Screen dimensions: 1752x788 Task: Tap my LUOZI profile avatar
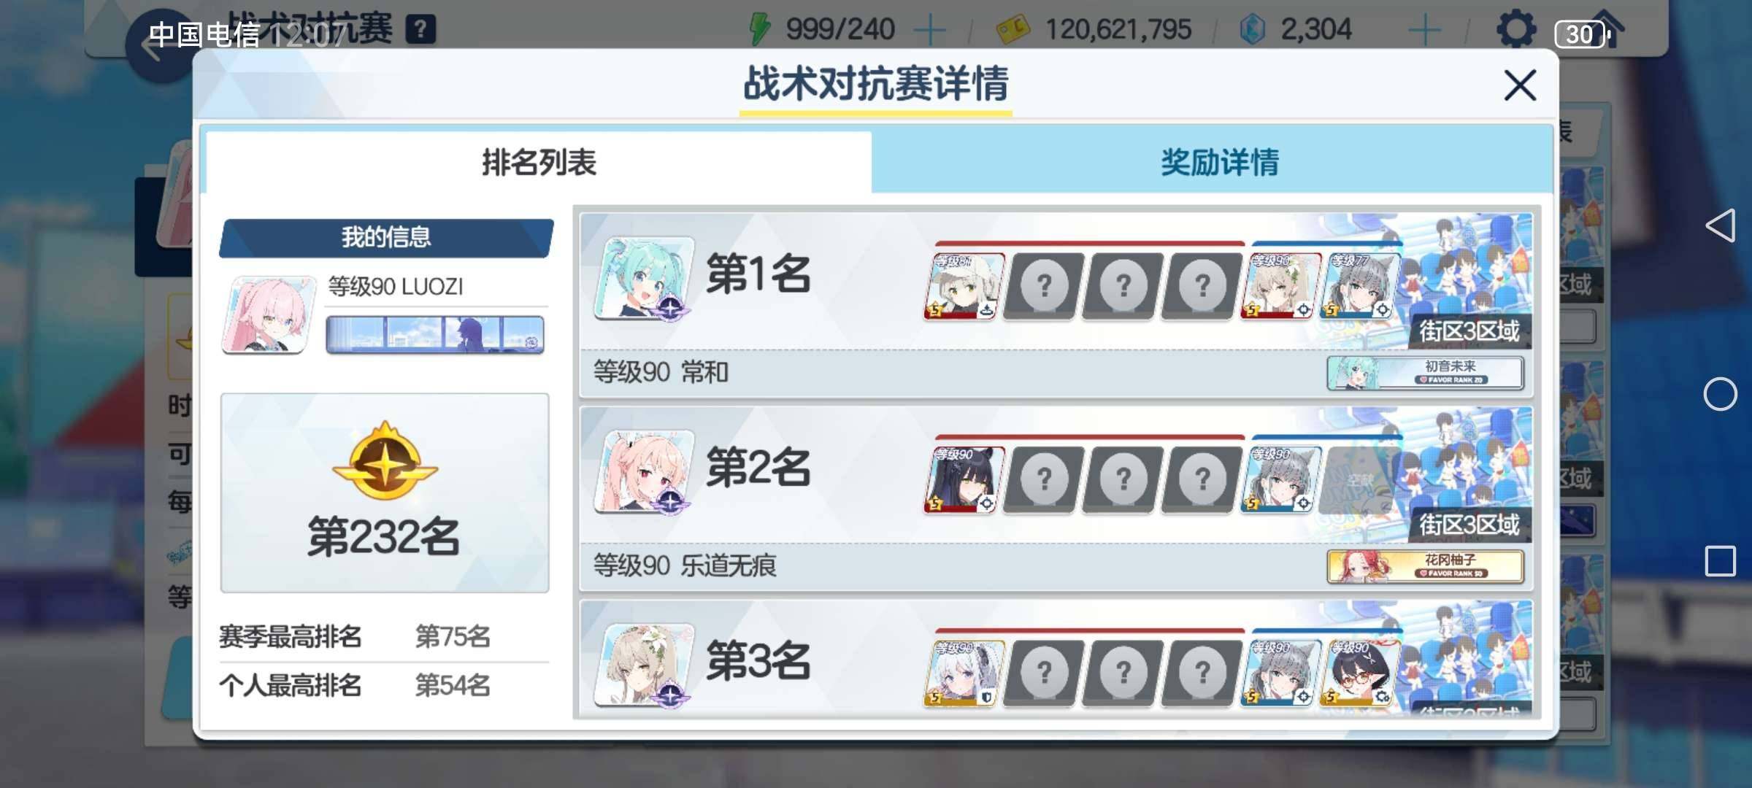[269, 315]
